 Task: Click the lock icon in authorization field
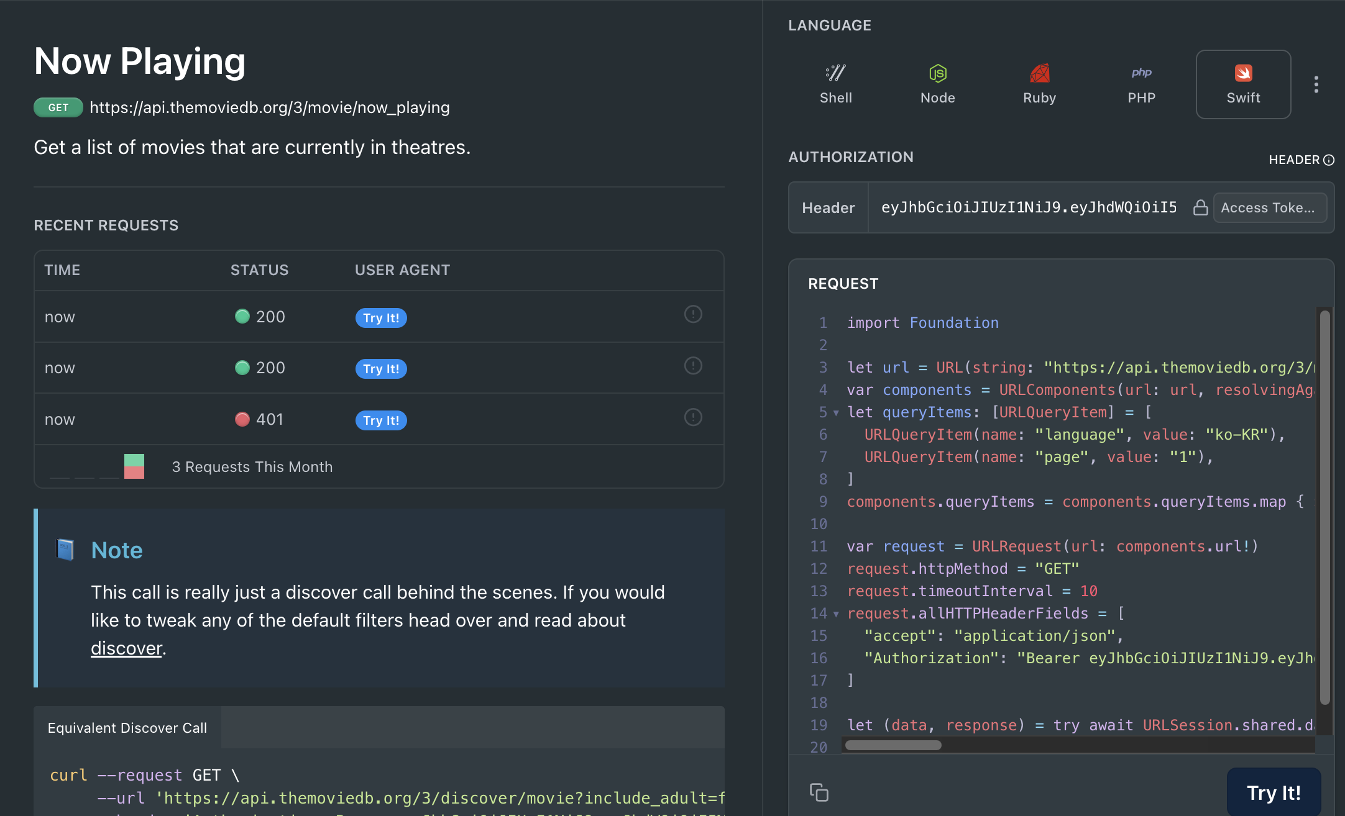click(1200, 207)
